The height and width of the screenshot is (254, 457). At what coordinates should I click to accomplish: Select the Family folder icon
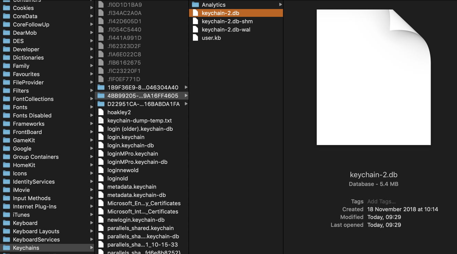coord(6,66)
